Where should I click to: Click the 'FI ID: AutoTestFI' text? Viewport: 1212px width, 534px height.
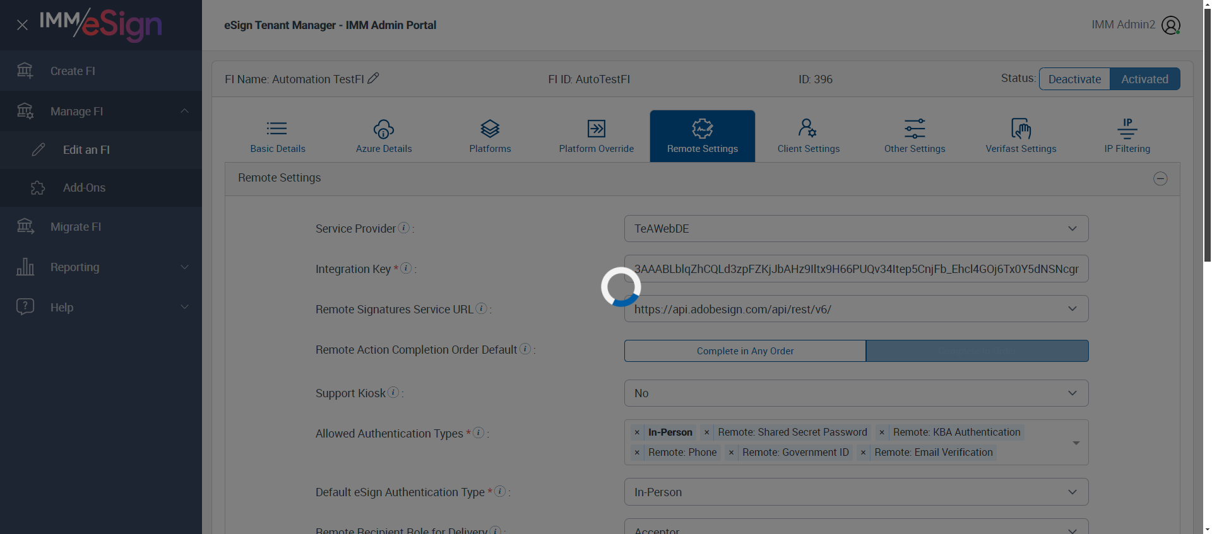click(x=589, y=79)
